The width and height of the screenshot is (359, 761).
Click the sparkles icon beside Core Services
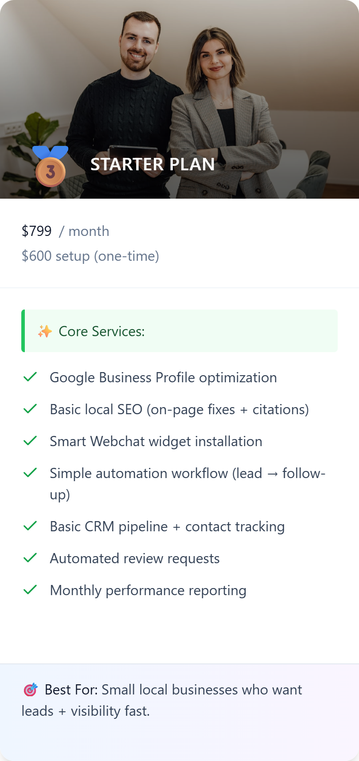tap(45, 331)
